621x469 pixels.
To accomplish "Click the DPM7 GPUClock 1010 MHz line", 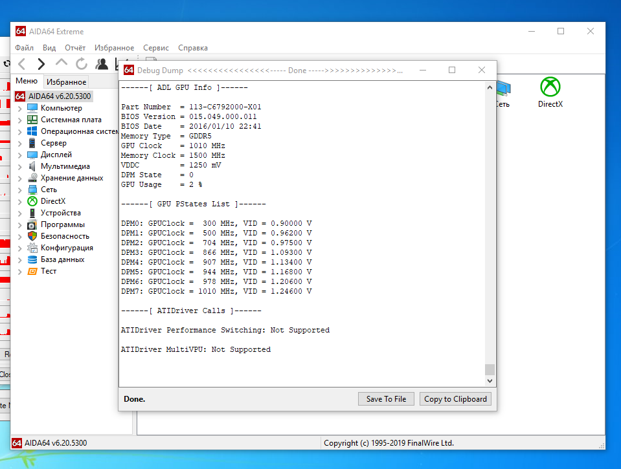I will pyautogui.click(x=216, y=291).
